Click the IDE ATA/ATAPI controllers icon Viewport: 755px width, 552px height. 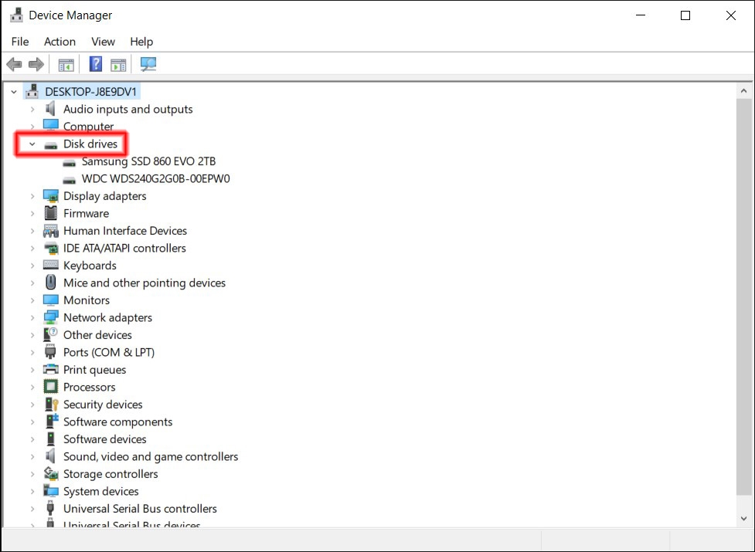[50, 248]
